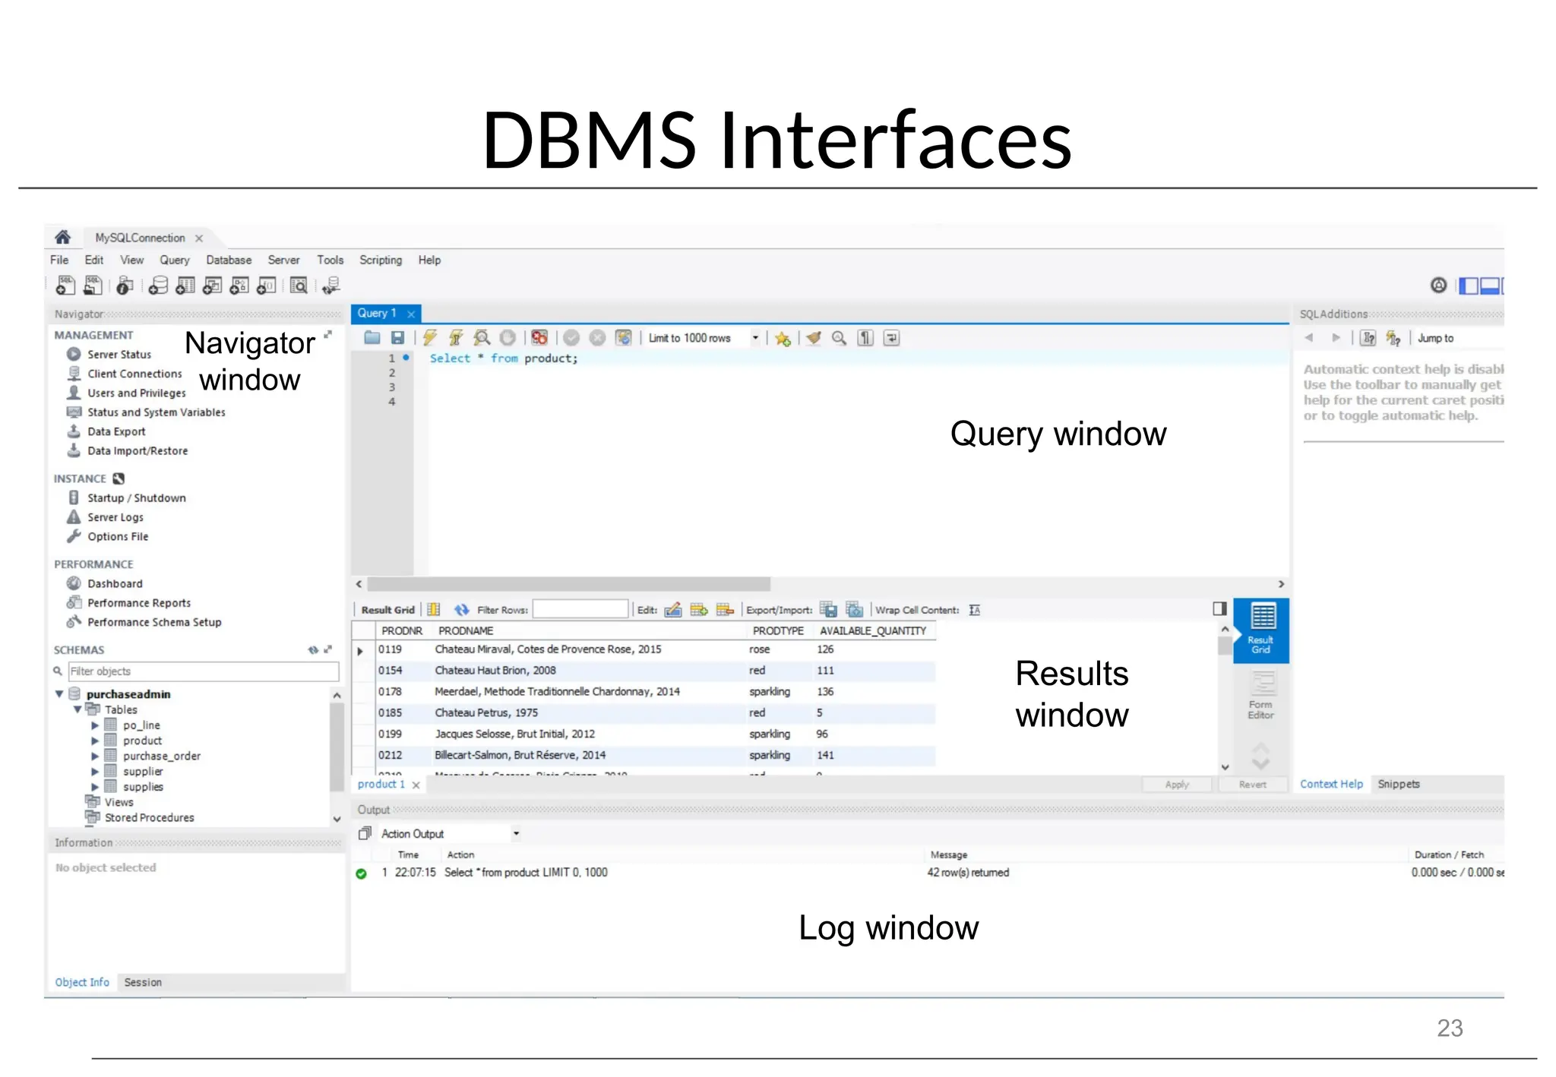
Task: Open Data Export in the navigator
Action: click(x=115, y=431)
